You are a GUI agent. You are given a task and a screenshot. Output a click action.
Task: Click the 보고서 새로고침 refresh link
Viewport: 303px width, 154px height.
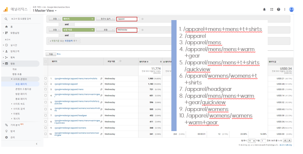point(286,145)
